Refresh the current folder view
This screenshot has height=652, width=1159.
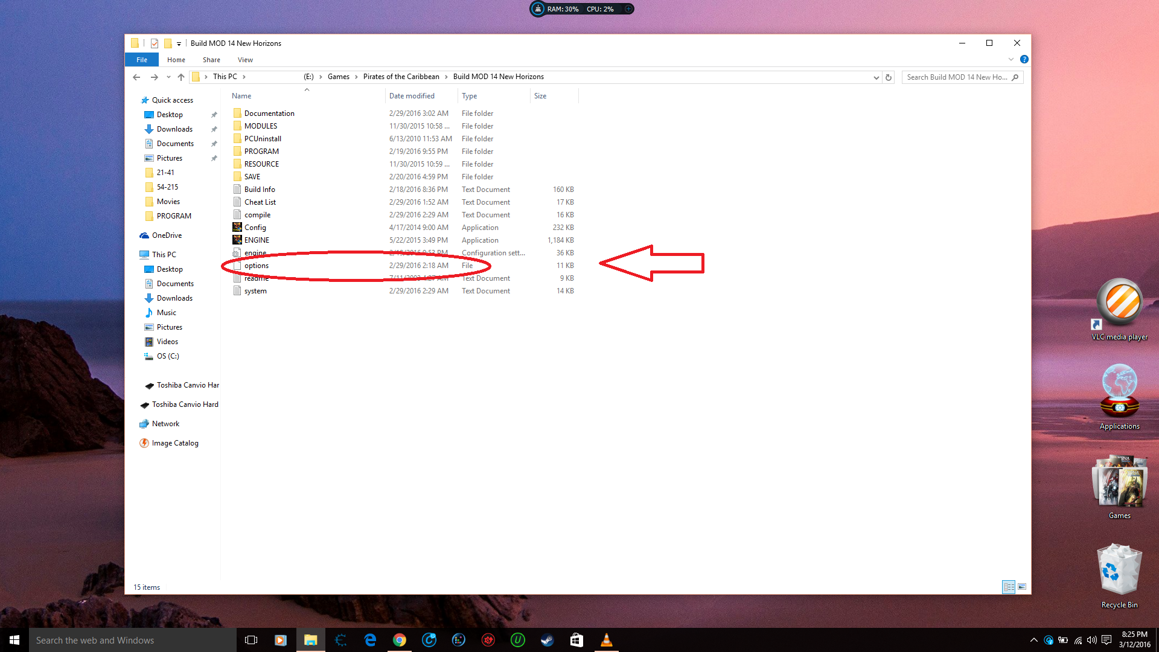[888, 77]
